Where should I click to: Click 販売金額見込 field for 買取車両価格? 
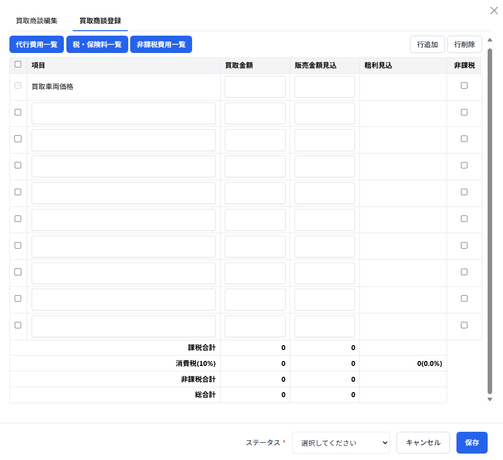tap(325, 87)
